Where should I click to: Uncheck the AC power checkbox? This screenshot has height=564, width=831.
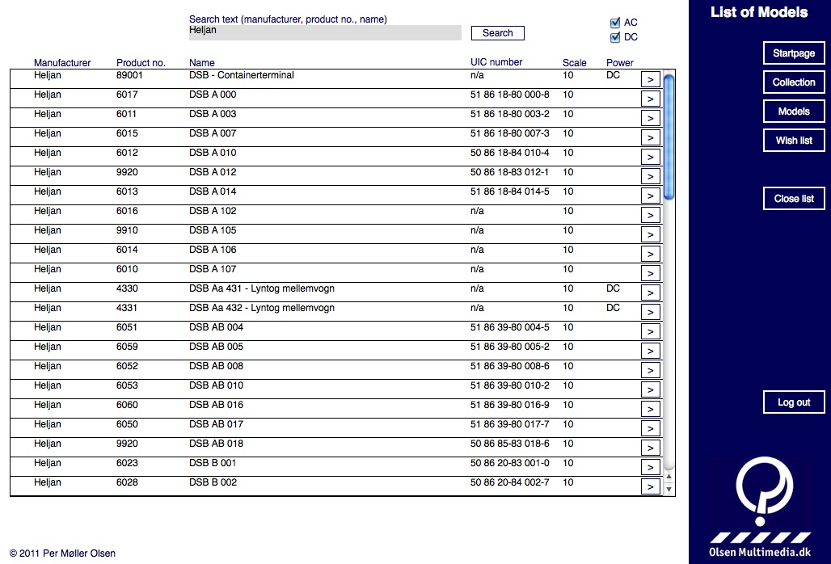pos(615,23)
